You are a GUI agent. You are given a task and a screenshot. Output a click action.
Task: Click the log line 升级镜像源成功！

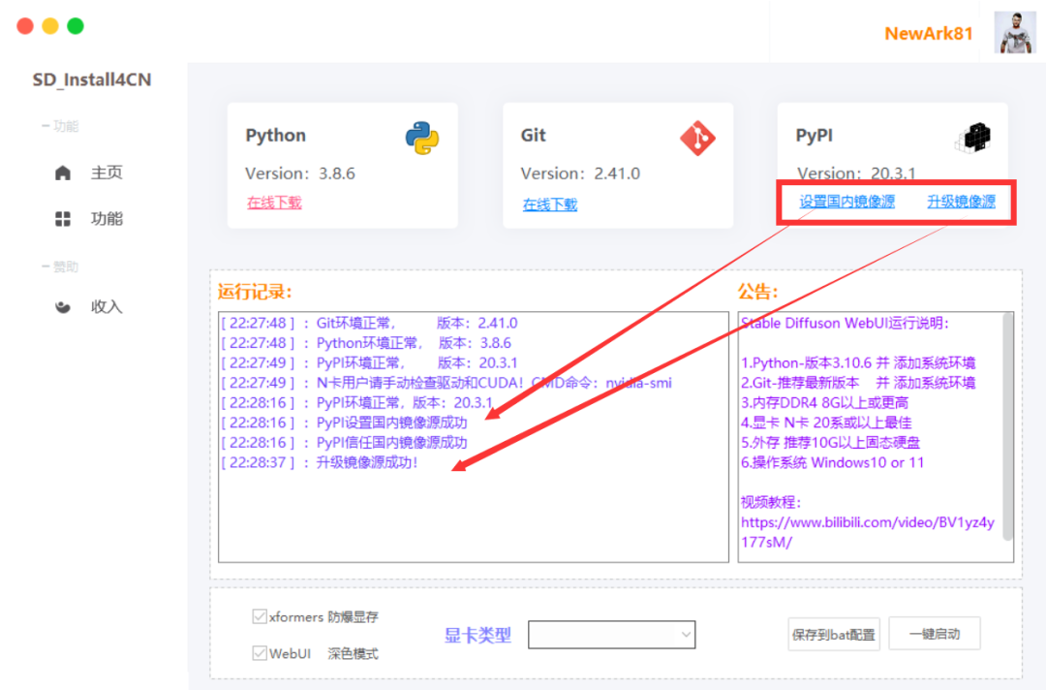[320, 462]
